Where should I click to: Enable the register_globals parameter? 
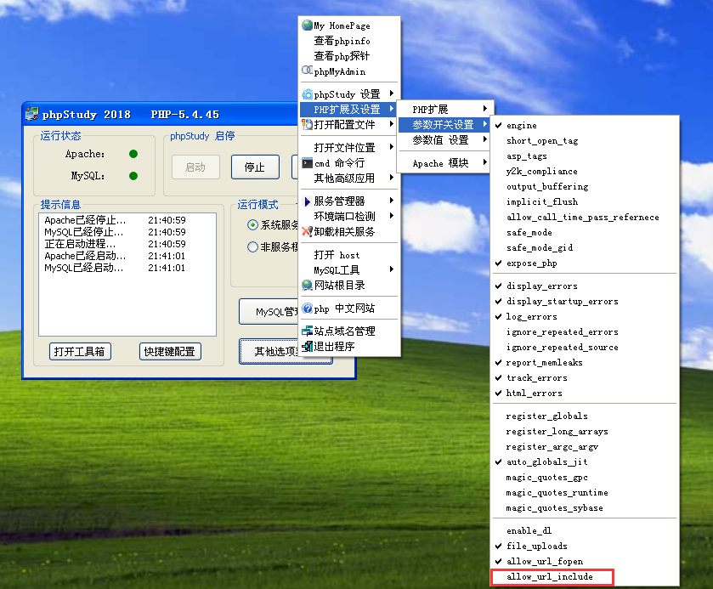[x=585, y=416]
